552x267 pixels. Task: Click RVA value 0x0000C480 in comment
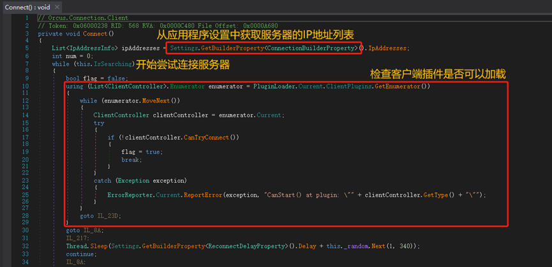coord(177,25)
